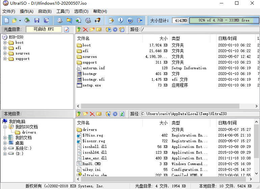This screenshot has width=260, height=189.
Task: Open the 文件(F) menu
Action: click(9, 11)
